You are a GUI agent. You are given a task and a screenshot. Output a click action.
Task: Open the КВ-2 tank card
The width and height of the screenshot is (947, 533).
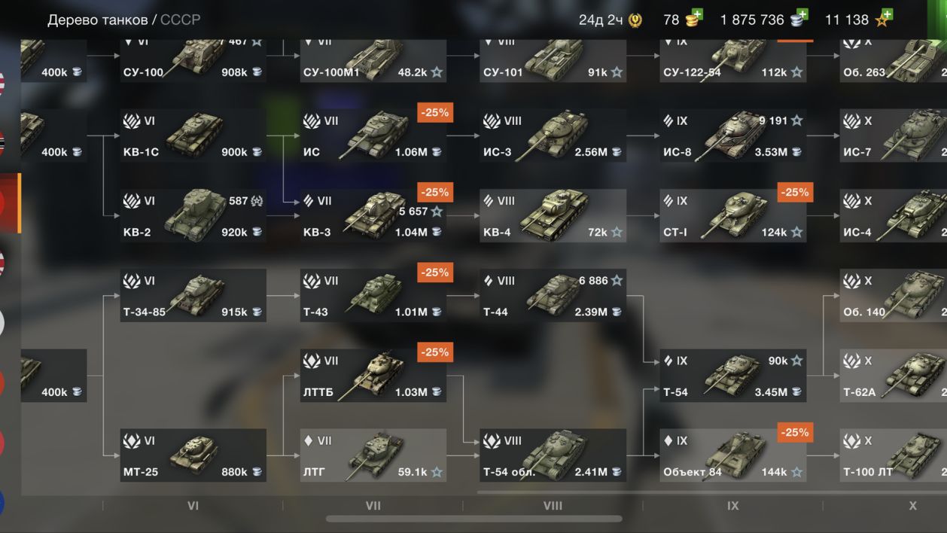pyautogui.click(x=193, y=215)
